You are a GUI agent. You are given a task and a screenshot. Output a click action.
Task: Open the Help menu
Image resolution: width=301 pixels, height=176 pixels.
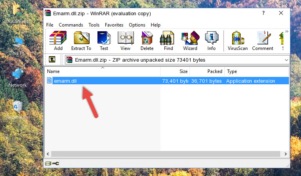[x=155, y=25]
